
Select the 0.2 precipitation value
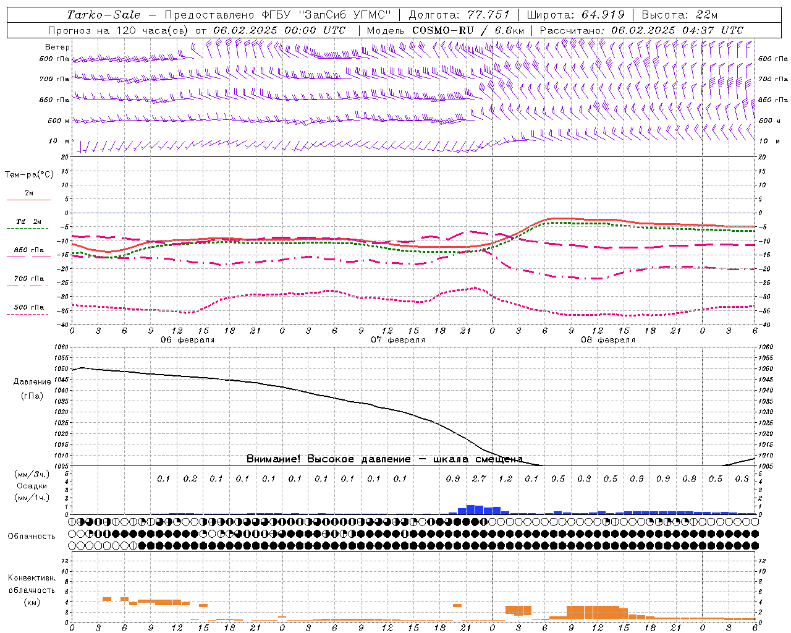coord(190,478)
